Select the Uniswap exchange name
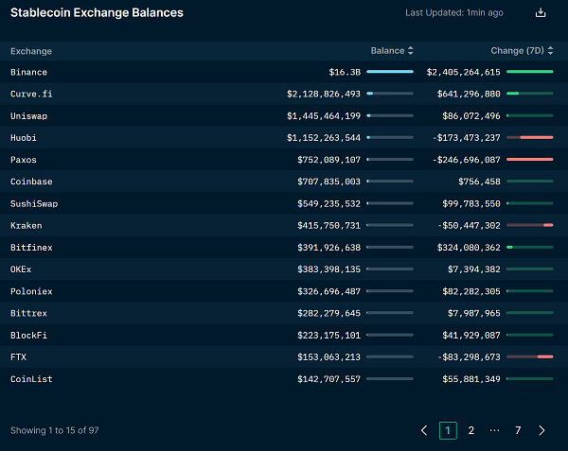This screenshot has width=568, height=451. 28,116
